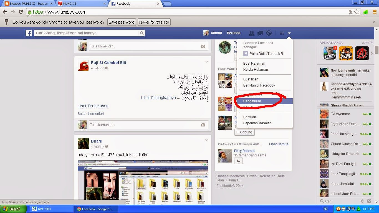
Task: Open a new browser tab
Action: click(x=167, y=4)
